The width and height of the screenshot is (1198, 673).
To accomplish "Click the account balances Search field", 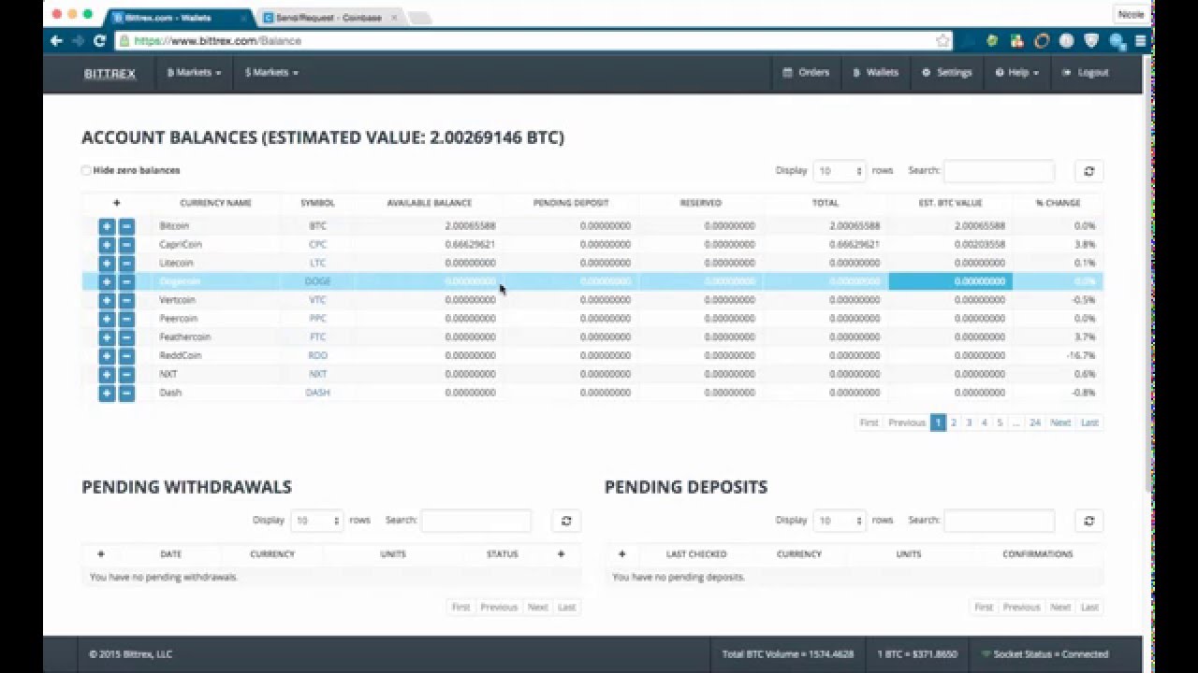I will 999,171.
